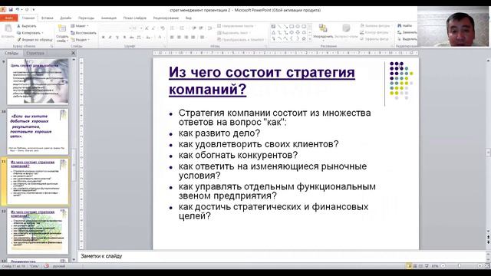Click the Save icon in quick access toolbar
The width and height of the screenshot is (491, 276).
point(10,10)
